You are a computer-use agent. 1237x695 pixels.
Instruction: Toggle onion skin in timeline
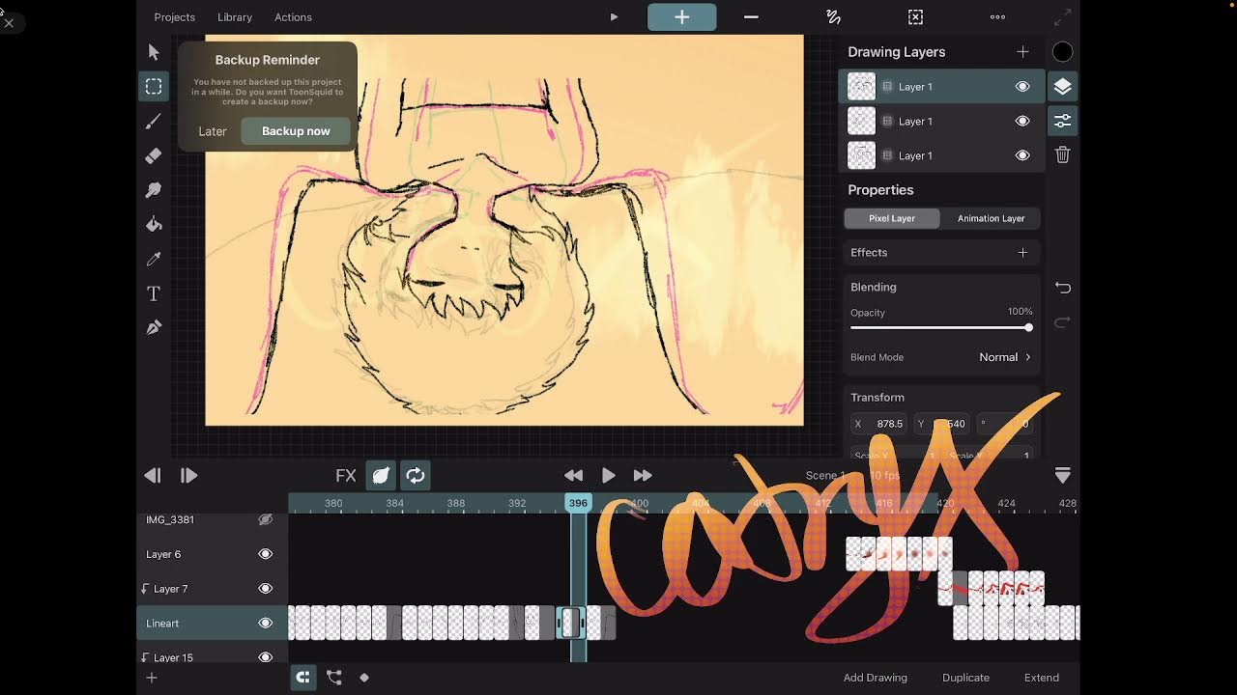pyautogui.click(x=381, y=475)
